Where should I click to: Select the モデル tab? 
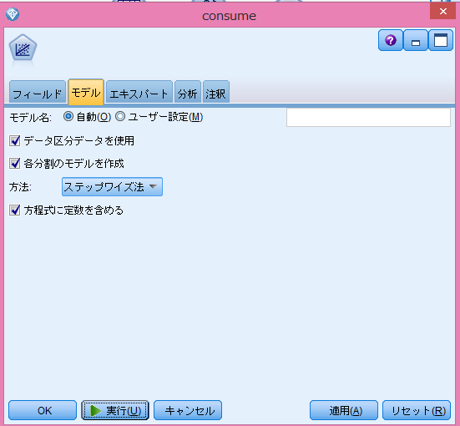pos(86,92)
